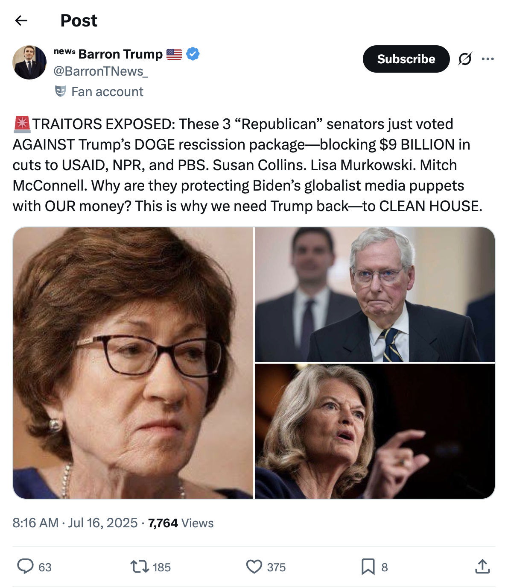Image resolution: width=508 pixels, height=588 pixels.
Task: Open the @BarronTNews_ handle link
Action: click(x=101, y=71)
